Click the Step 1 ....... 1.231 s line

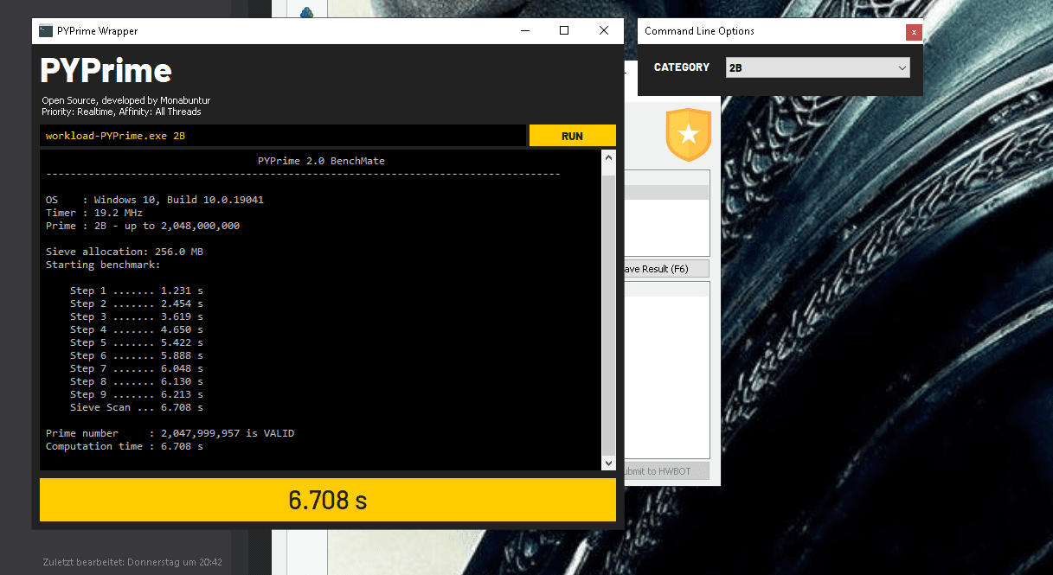[x=136, y=291]
